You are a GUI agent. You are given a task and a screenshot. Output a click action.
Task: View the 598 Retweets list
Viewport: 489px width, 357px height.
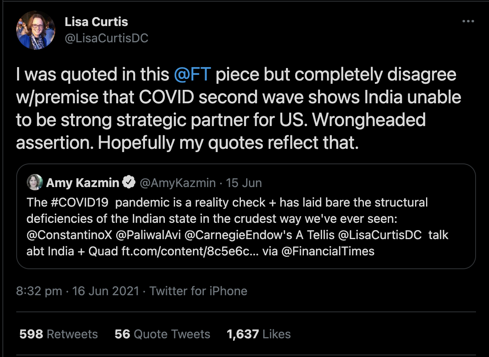point(58,334)
